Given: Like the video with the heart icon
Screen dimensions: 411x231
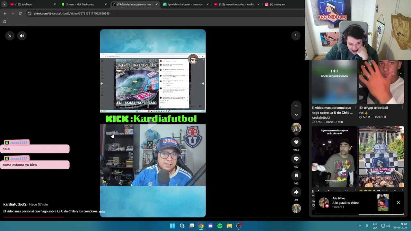Looking at the screenshot, I should click(296, 142).
